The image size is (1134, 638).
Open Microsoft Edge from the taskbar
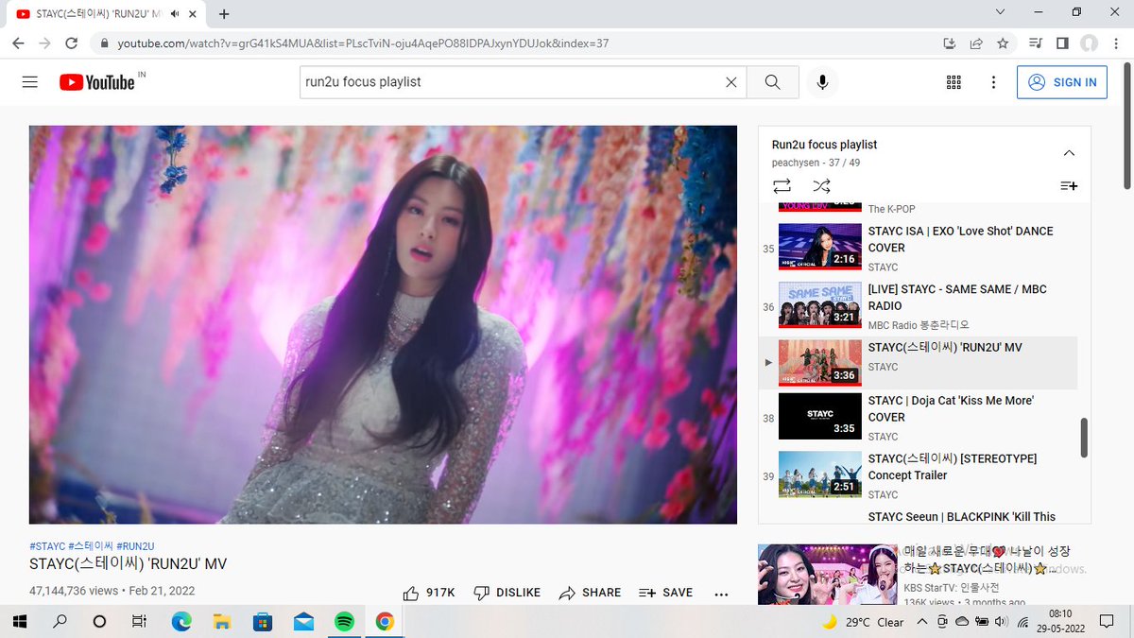click(181, 621)
